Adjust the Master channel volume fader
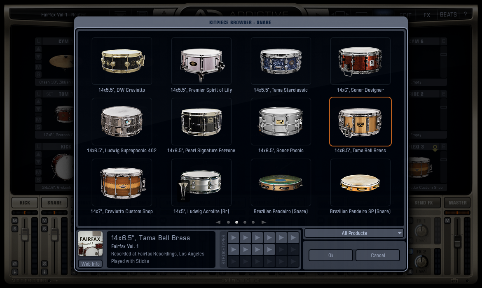 click(457, 242)
